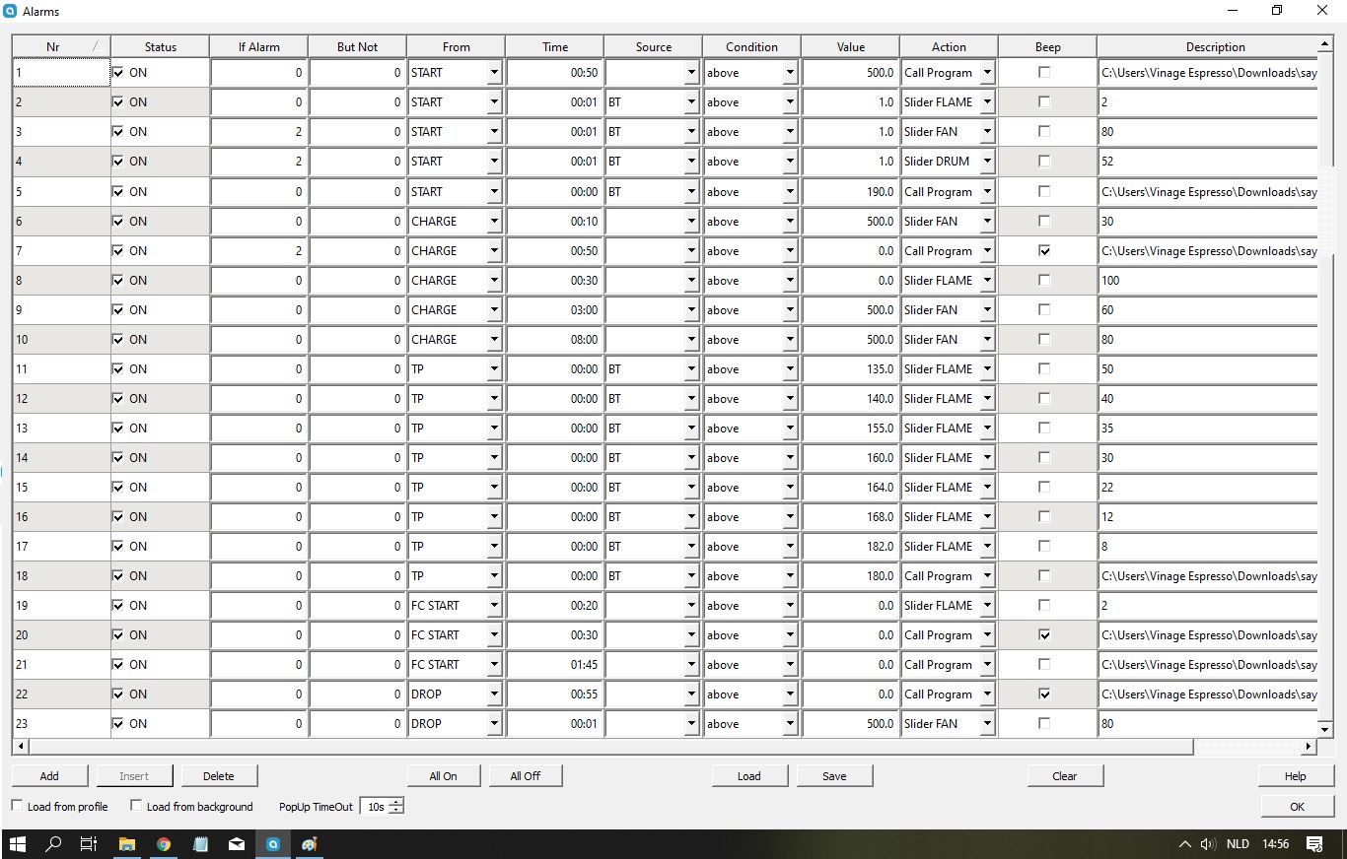The width and height of the screenshot is (1347, 859).
Task: Open the notification center icon
Action: (1313, 844)
